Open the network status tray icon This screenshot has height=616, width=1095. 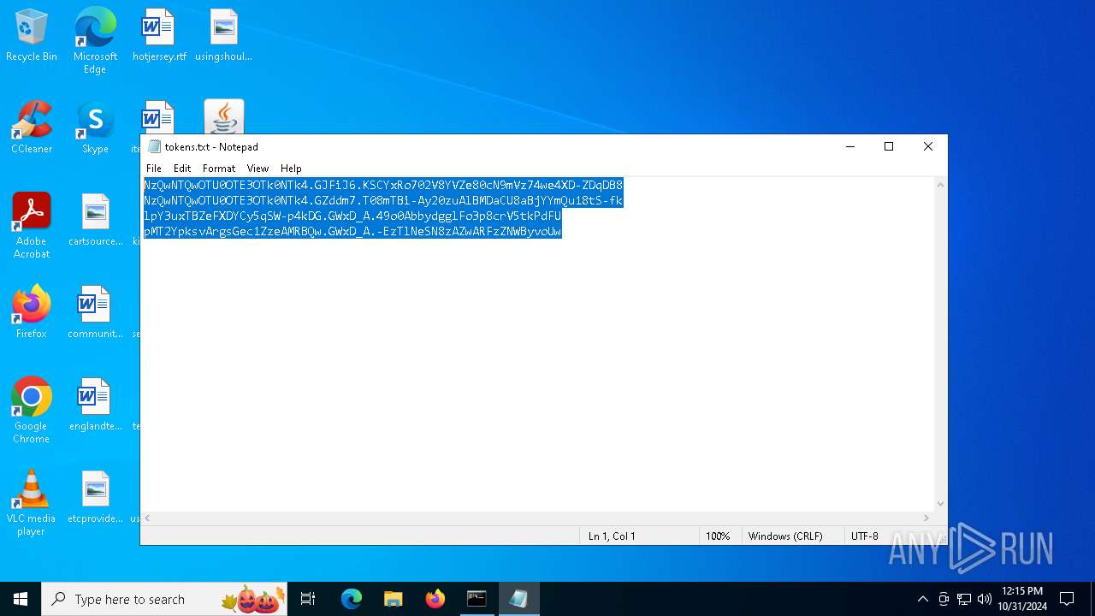tap(964, 599)
